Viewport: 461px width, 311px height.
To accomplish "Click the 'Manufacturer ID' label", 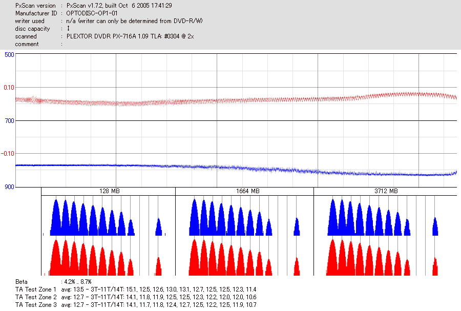I will pos(36,13).
